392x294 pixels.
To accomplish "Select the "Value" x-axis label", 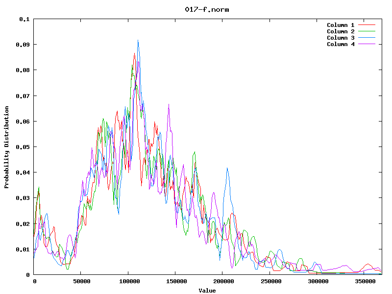I will point(207,290).
